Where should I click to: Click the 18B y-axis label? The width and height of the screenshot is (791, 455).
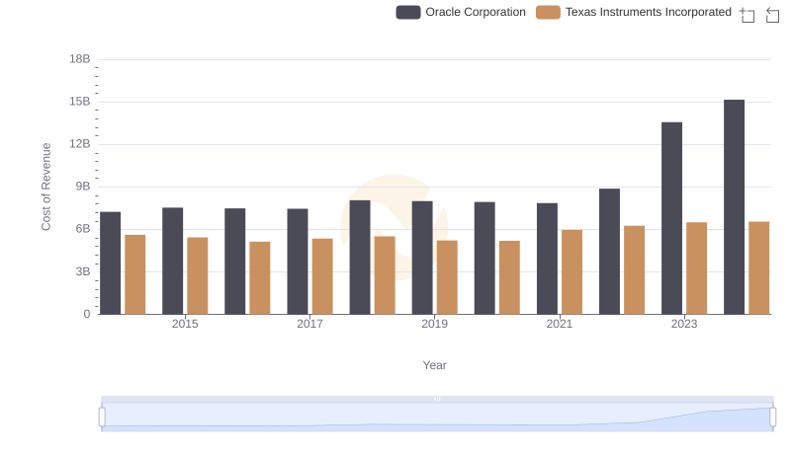[80, 59]
